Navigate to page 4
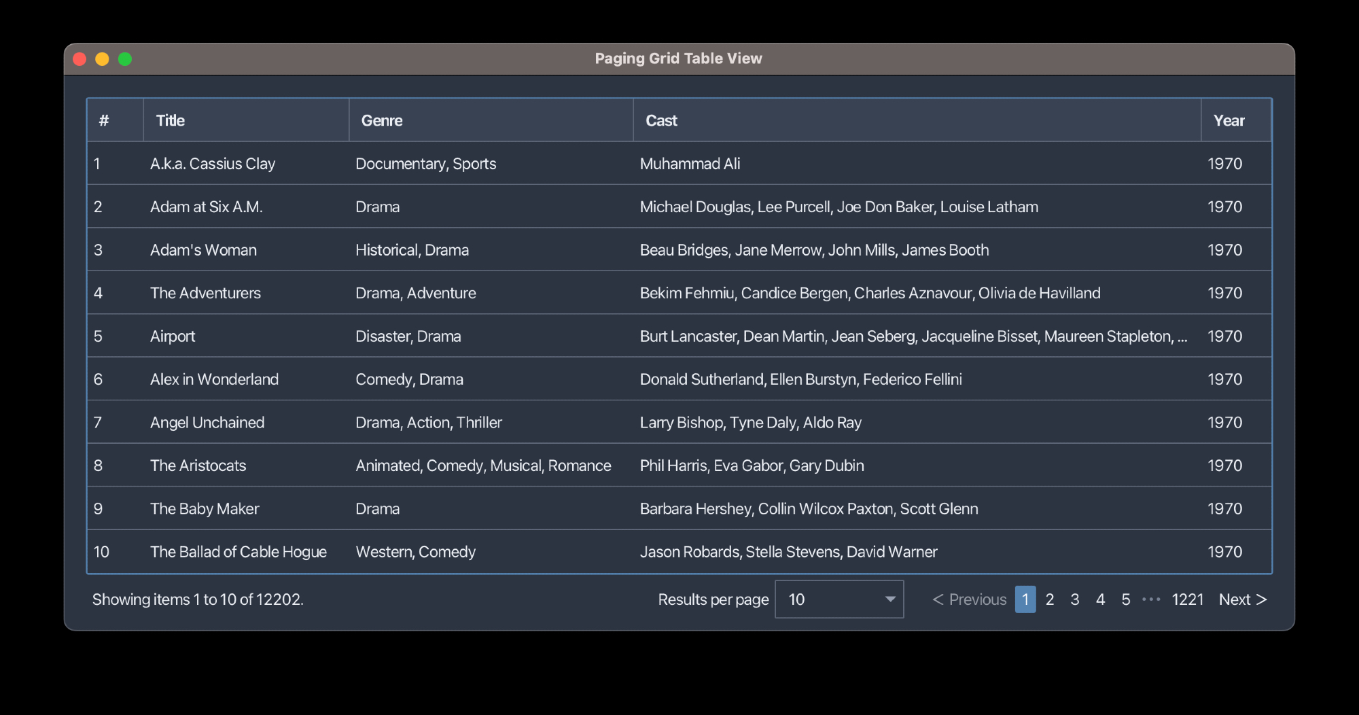 tap(1100, 599)
